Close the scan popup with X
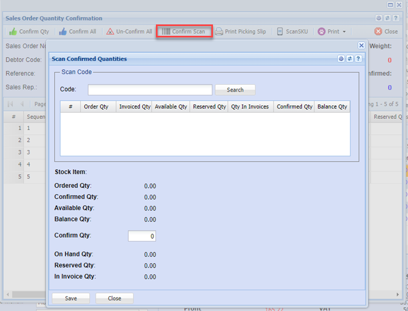408x311 pixels. [361, 46]
